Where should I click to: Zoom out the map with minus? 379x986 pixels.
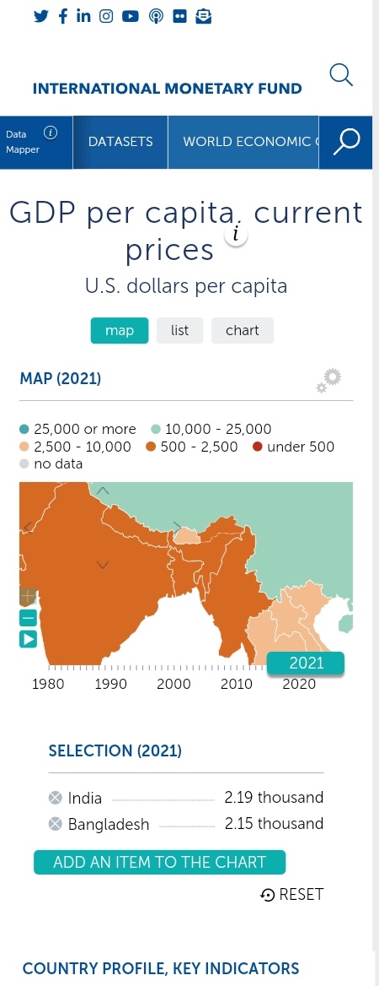point(29,618)
